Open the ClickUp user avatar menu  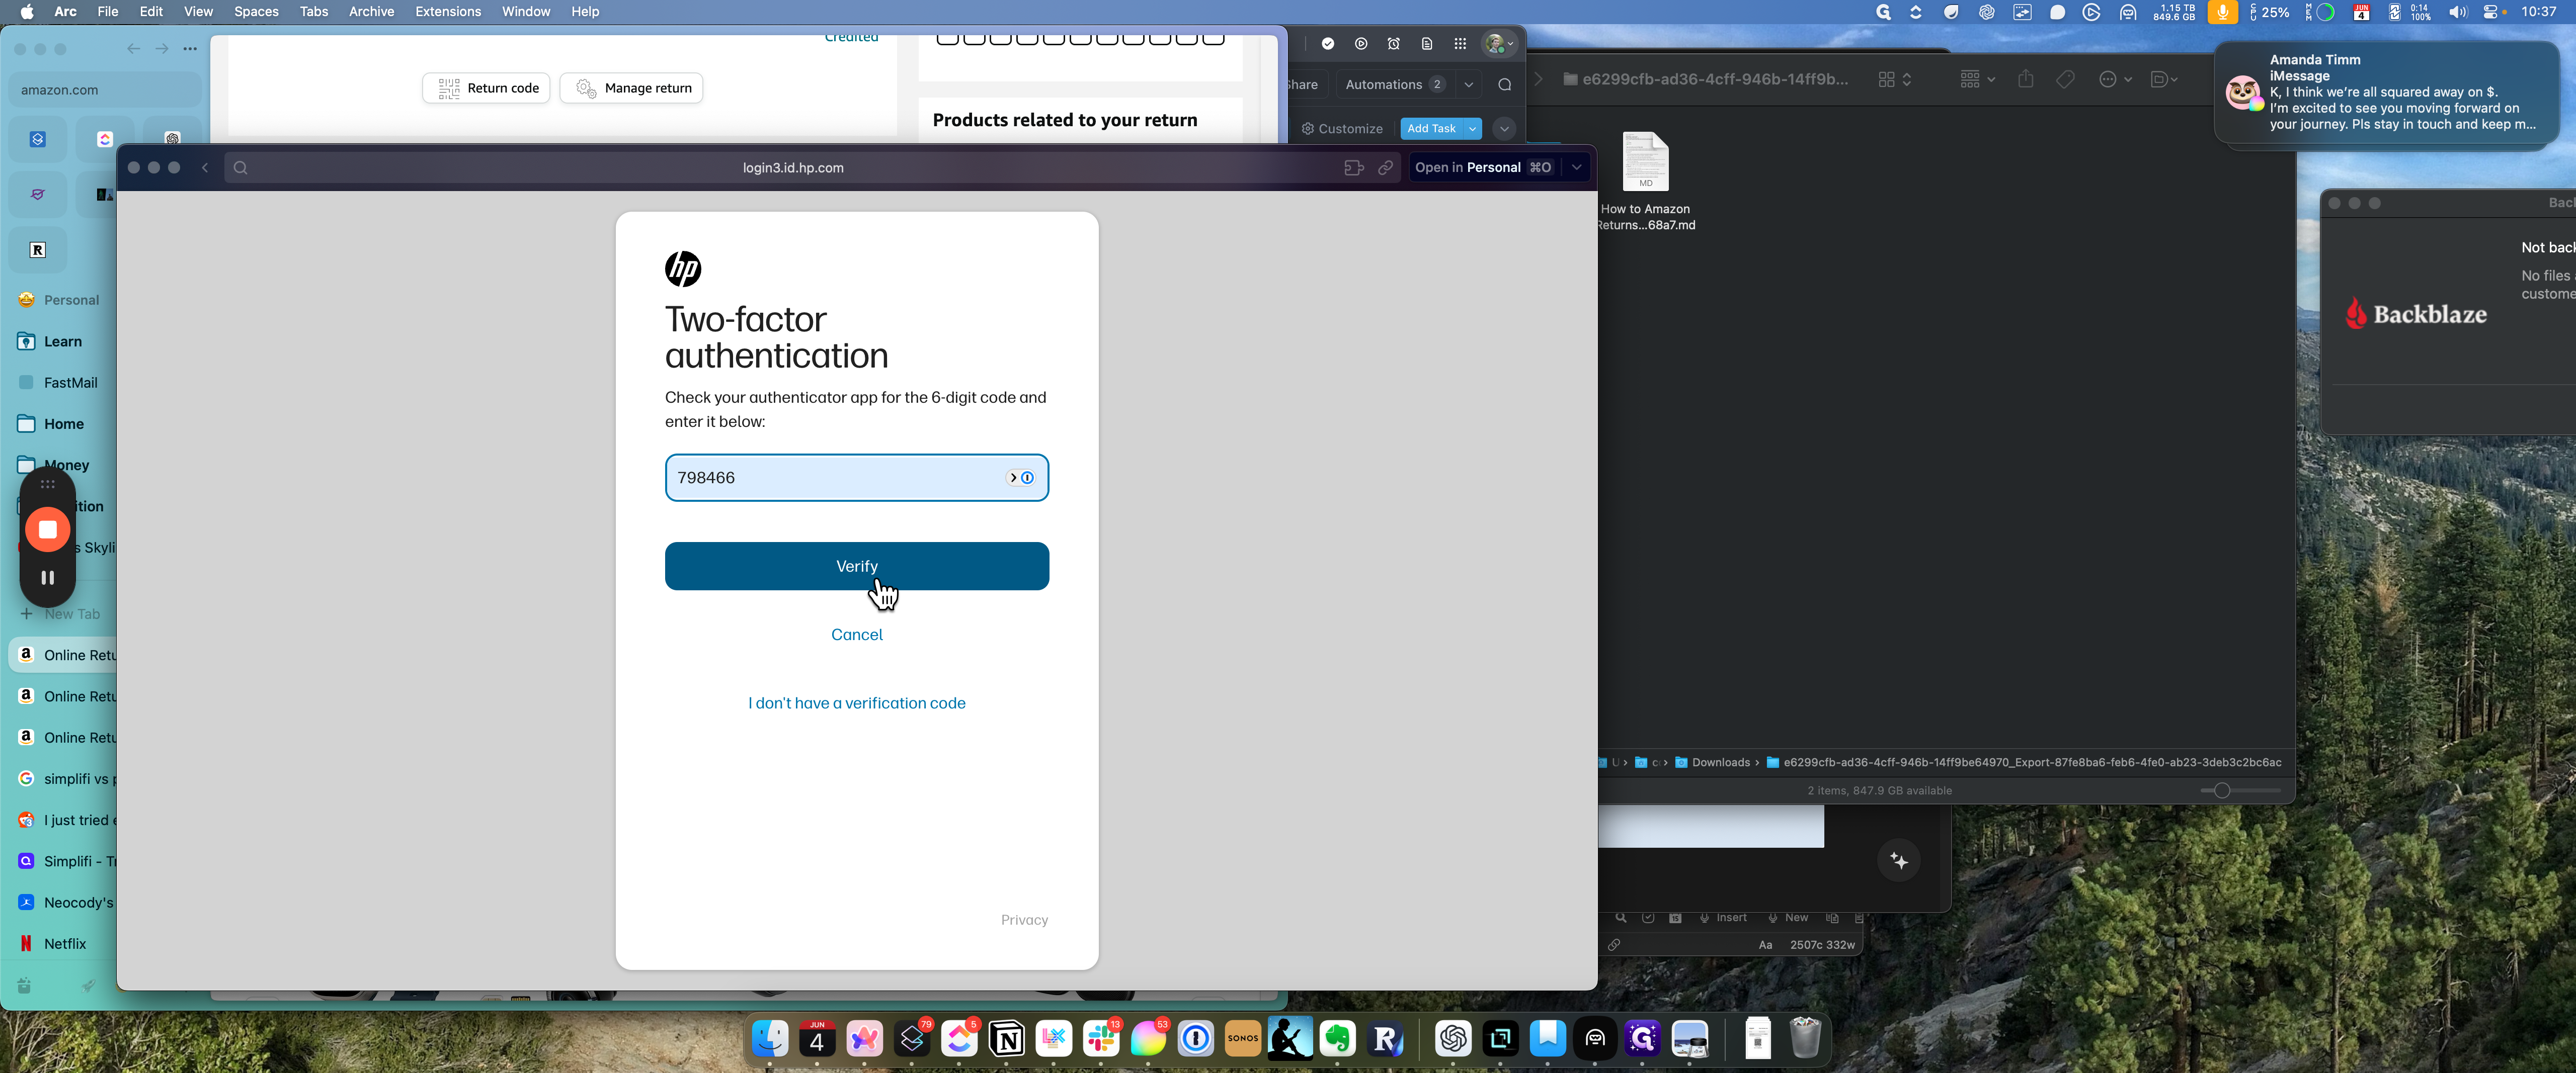click(1498, 44)
